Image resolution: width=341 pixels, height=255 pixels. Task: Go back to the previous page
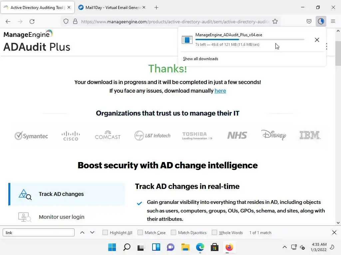(8, 22)
